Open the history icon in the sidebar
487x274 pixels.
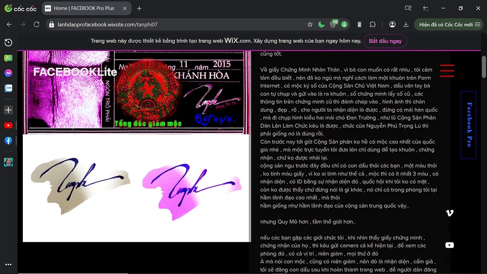8,43
